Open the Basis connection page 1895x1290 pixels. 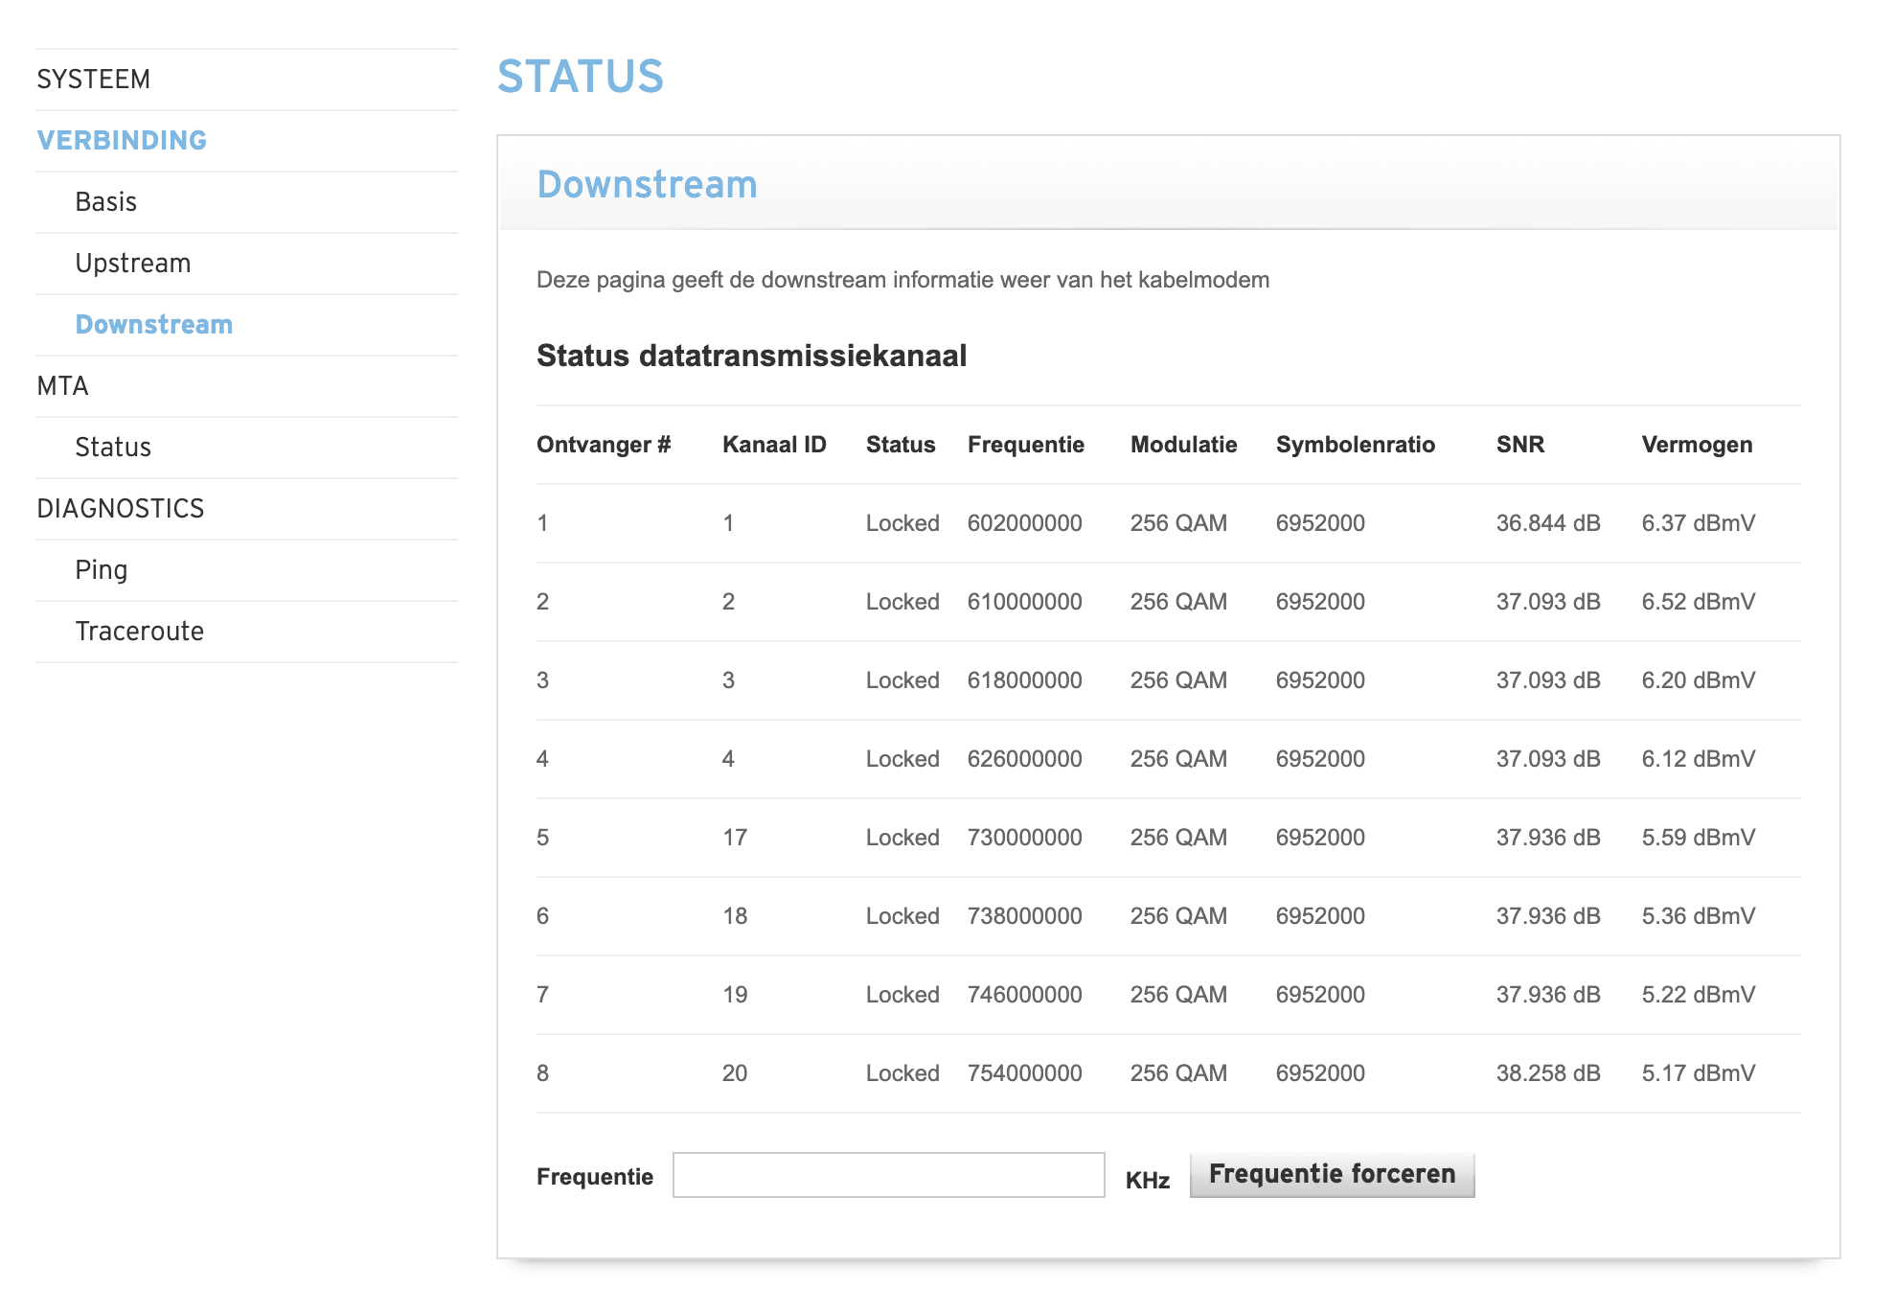point(106,202)
